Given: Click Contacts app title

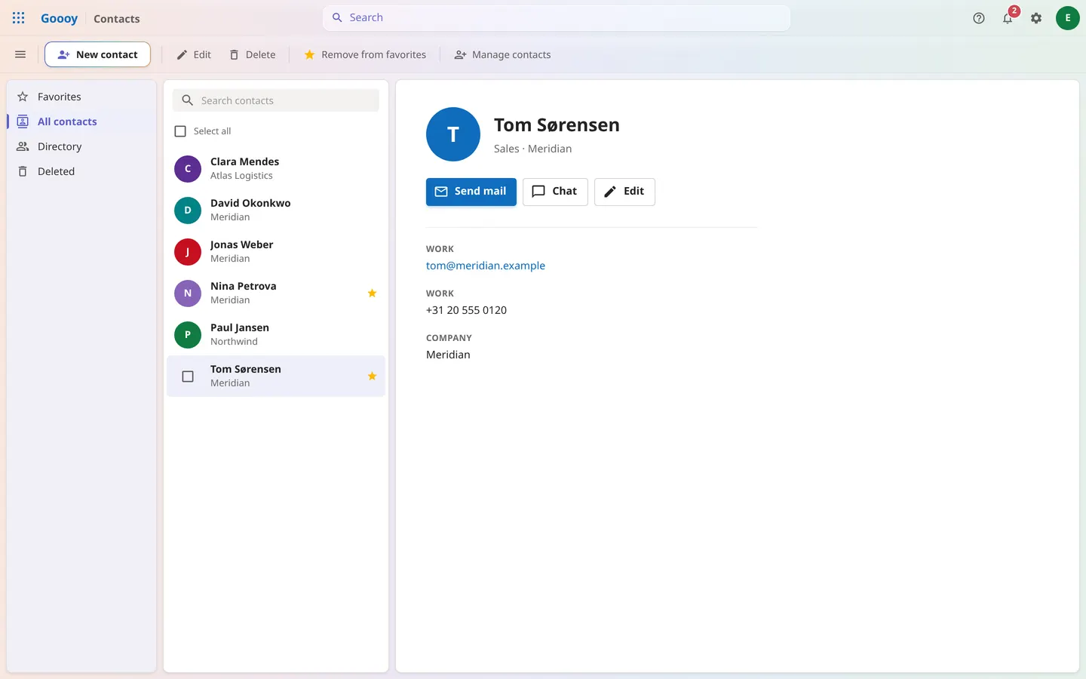Looking at the screenshot, I should [x=117, y=19].
